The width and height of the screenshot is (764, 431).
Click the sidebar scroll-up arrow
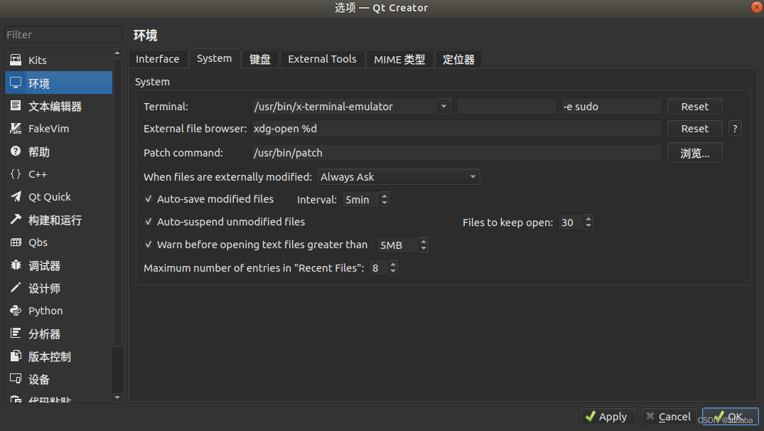click(x=117, y=53)
